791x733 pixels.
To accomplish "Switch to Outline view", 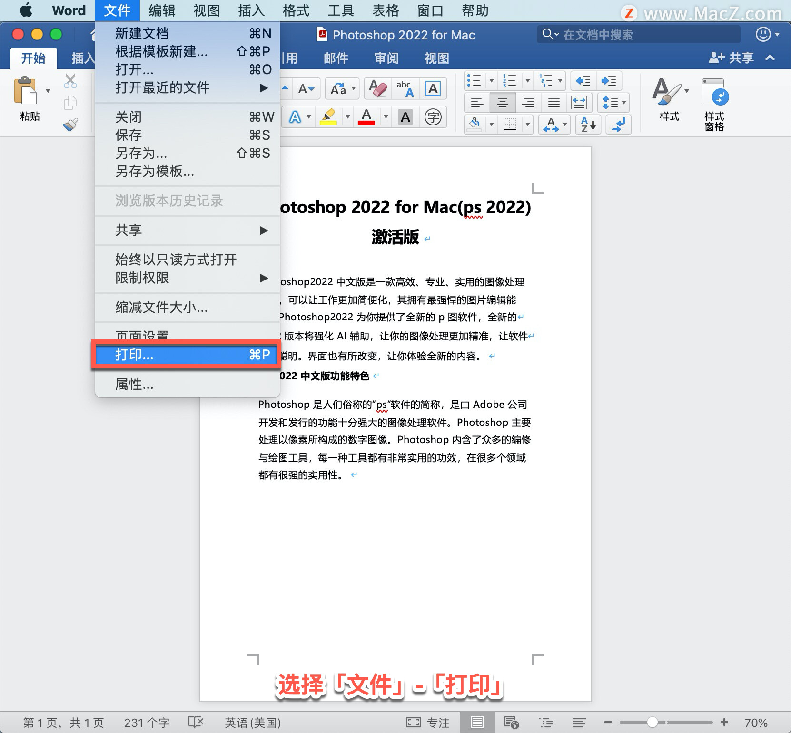I will pyautogui.click(x=546, y=723).
